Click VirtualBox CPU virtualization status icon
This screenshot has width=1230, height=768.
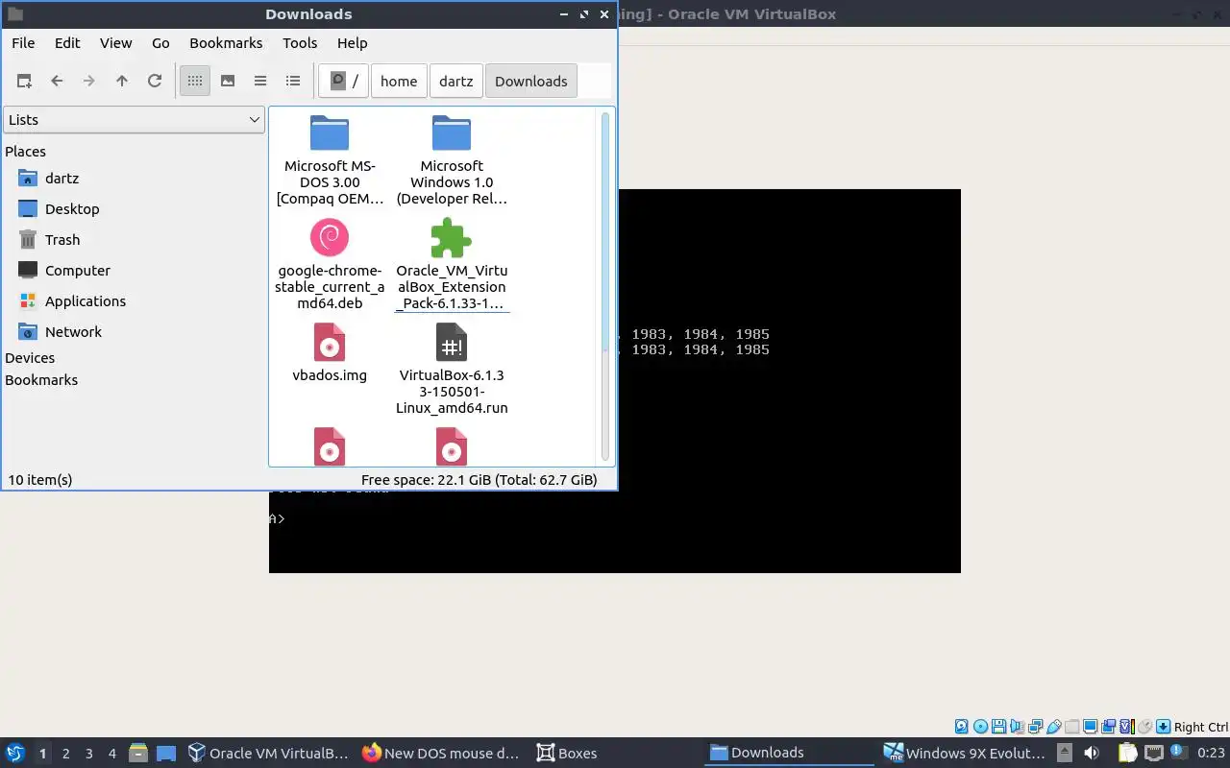[1126, 727]
